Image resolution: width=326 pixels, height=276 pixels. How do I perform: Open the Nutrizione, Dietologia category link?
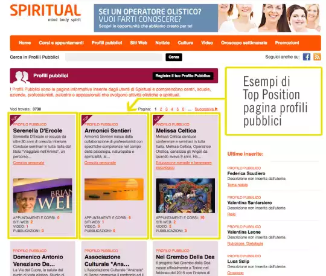coord(245,243)
